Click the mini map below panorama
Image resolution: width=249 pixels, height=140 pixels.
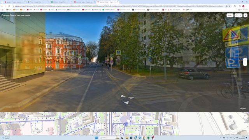pos(124,124)
